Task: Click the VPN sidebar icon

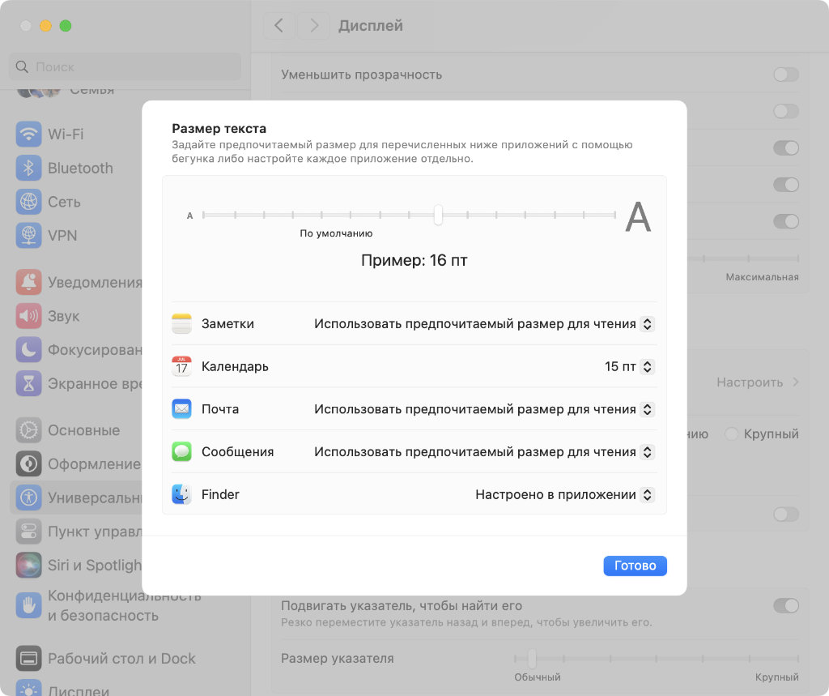Action: tap(28, 236)
